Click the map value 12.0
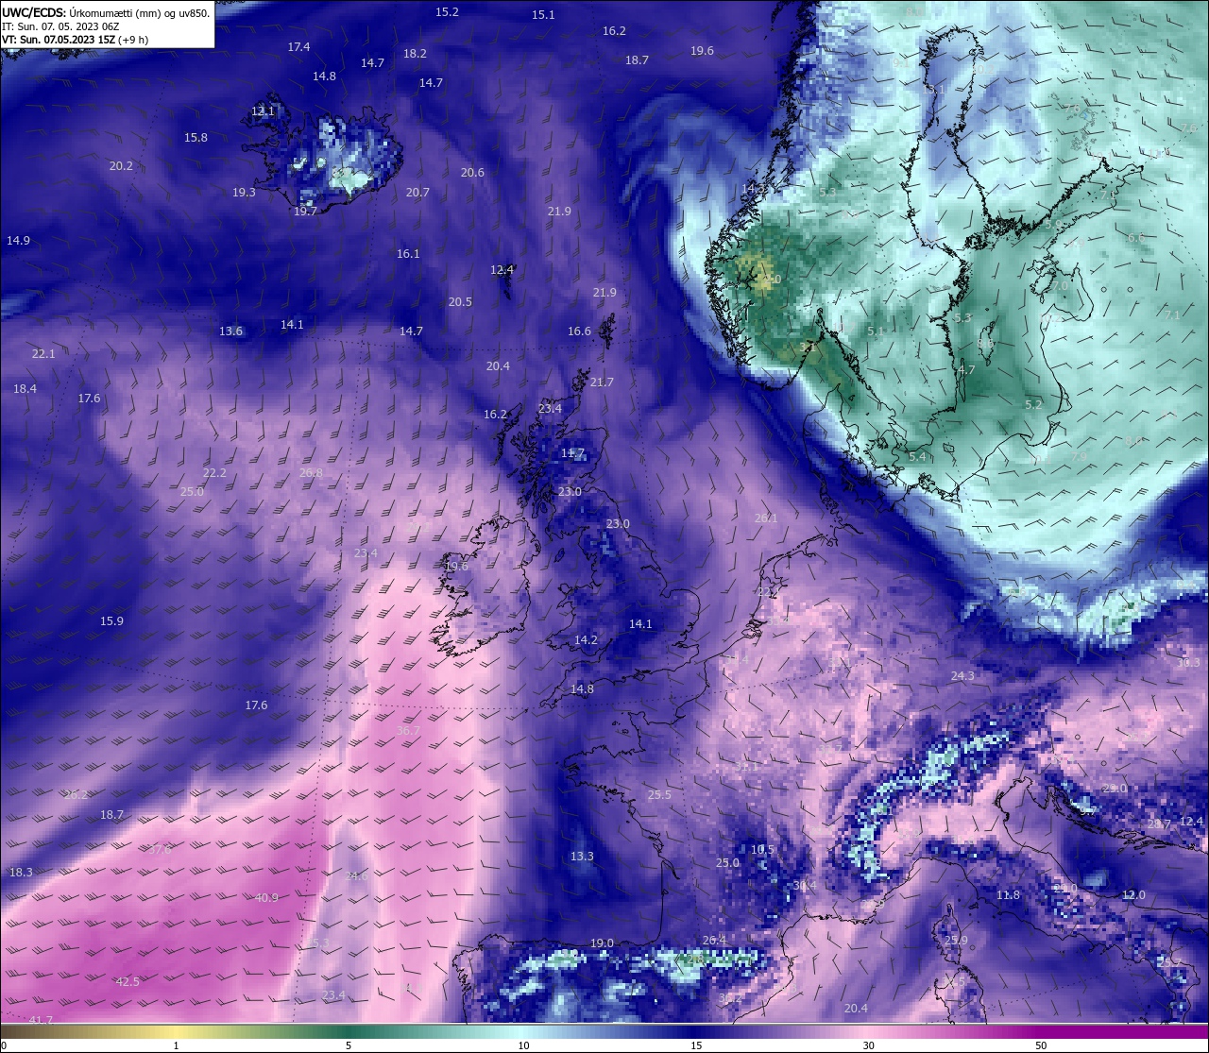The image size is (1209, 1053). (1133, 895)
